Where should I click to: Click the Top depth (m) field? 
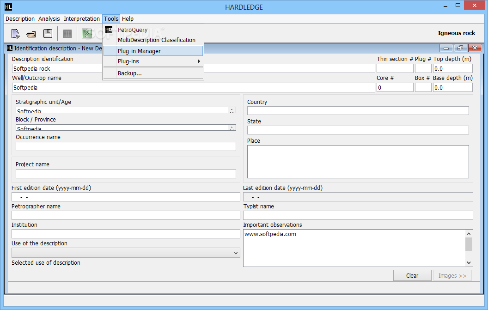click(453, 68)
